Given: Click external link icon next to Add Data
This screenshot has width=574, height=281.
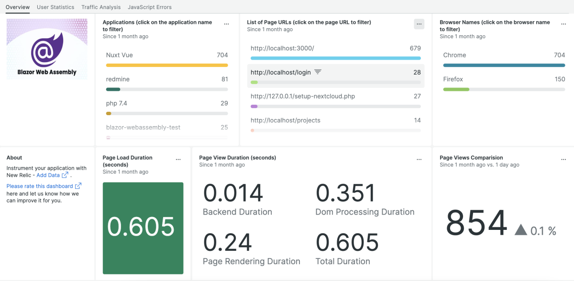Looking at the screenshot, I should coord(65,175).
